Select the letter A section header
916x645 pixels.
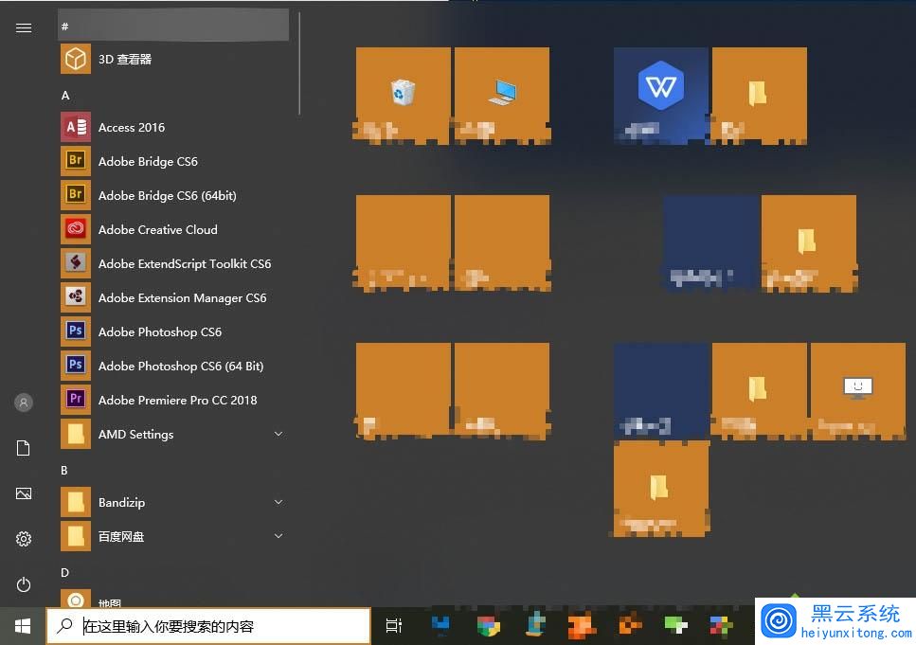[64, 95]
